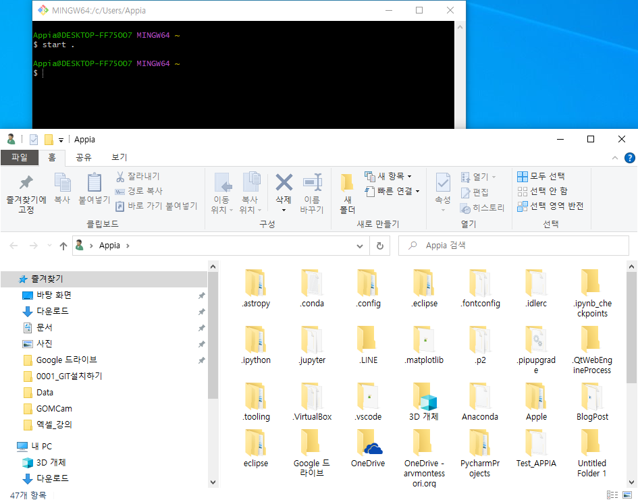Open the PycharmProjects folder
The image size is (638, 504).
480,453
